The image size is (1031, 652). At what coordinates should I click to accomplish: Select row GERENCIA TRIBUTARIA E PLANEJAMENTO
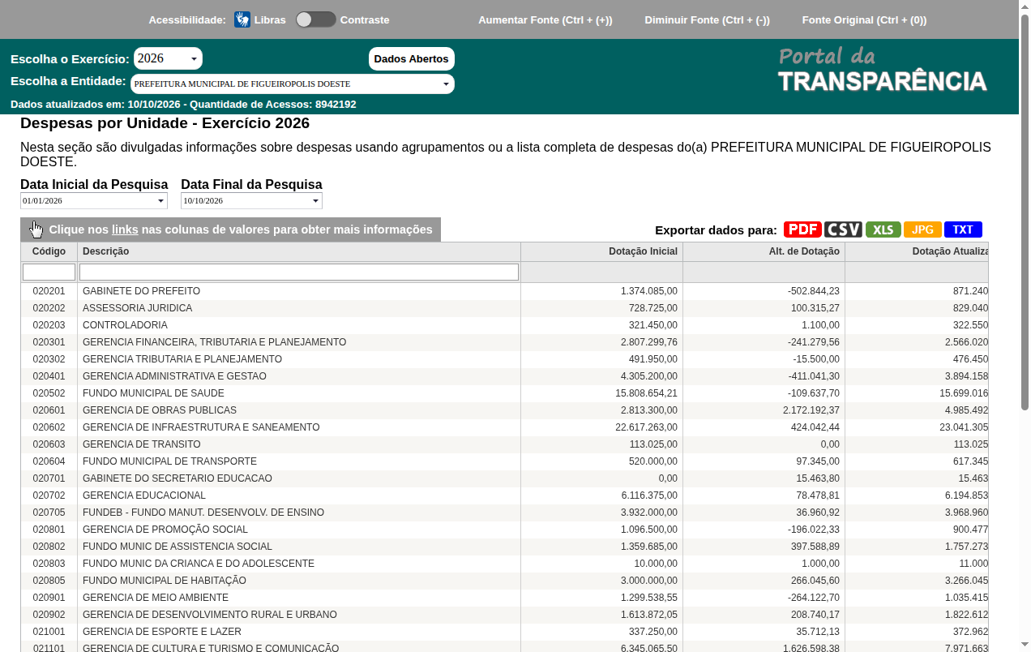504,359
